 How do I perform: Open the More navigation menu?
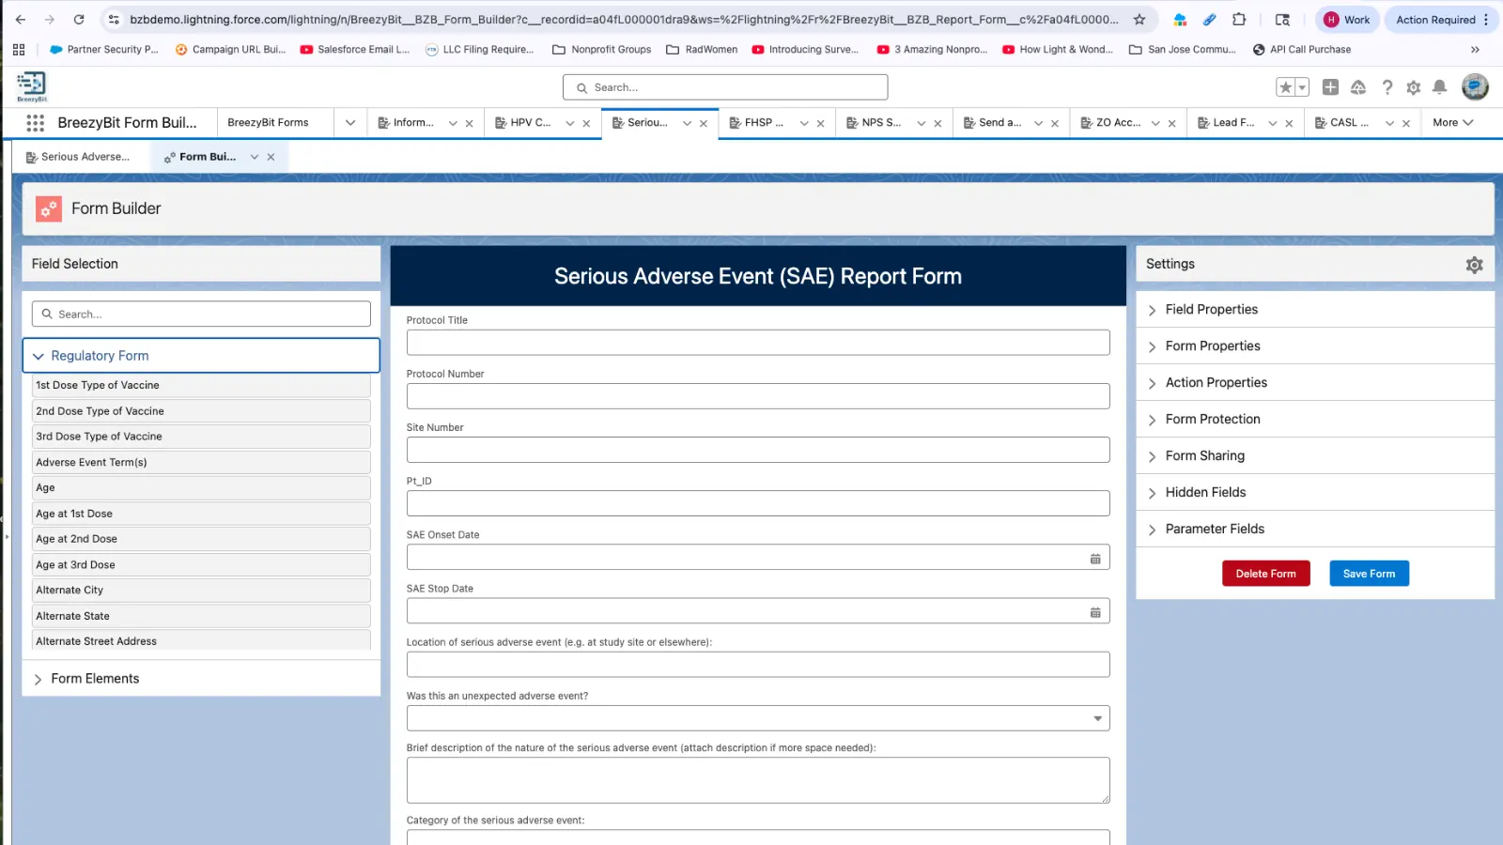click(1452, 122)
